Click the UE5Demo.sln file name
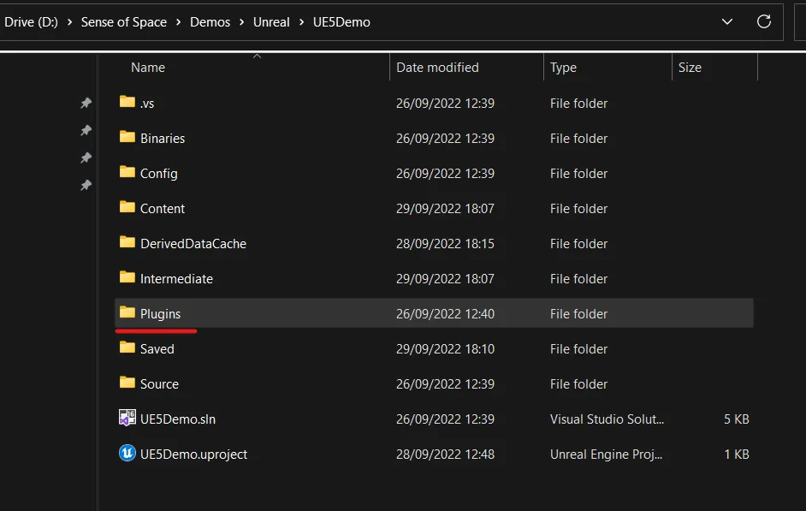This screenshot has width=806, height=511. (x=178, y=419)
